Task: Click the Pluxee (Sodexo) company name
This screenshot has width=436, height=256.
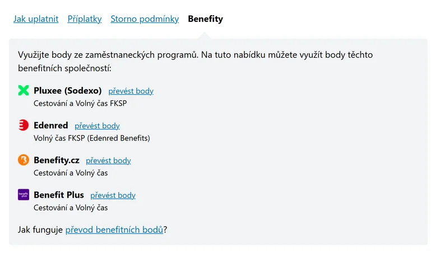Action: click(67, 90)
